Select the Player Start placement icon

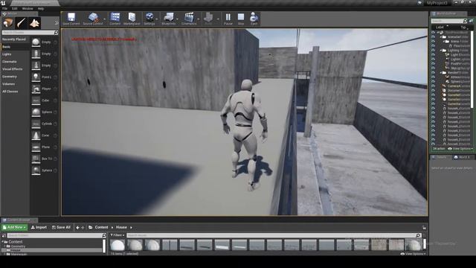coord(36,89)
